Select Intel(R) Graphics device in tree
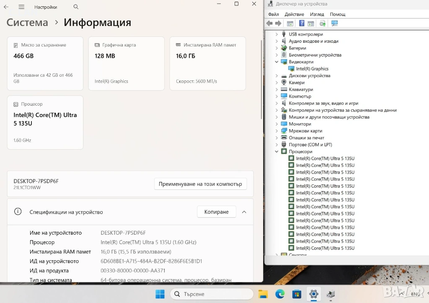429x303 pixels. pyautogui.click(x=312, y=69)
